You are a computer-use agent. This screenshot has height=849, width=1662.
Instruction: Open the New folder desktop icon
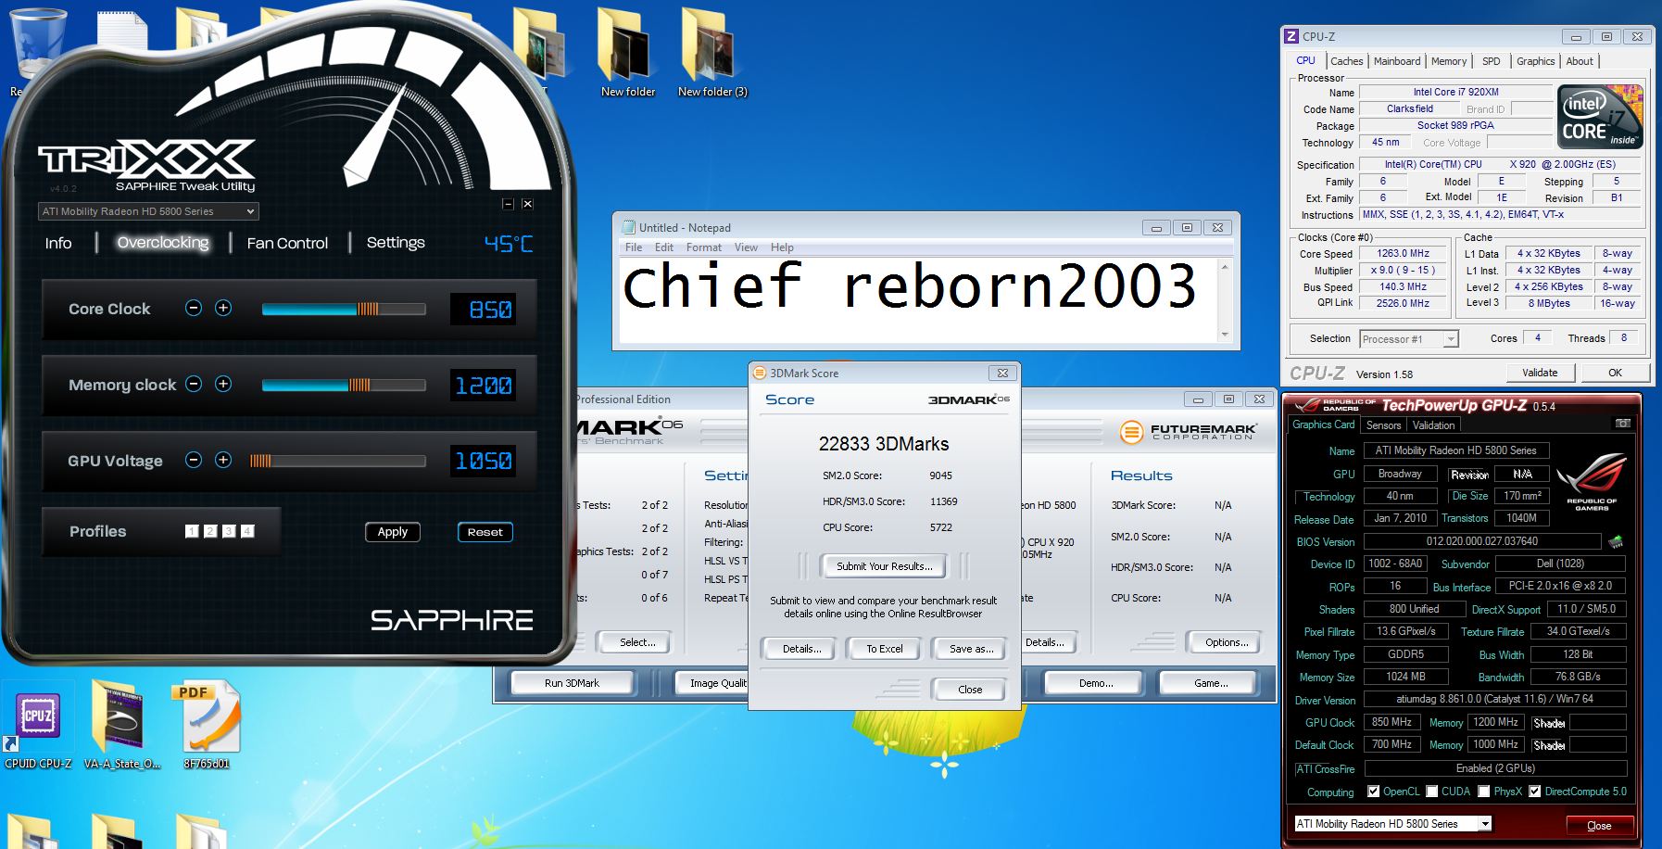[x=627, y=51]
